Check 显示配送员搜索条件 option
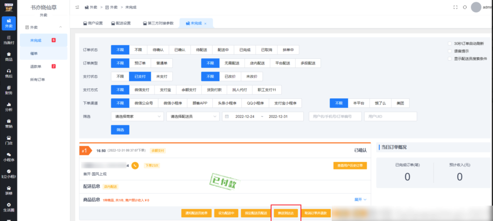 (x=449, y=58)
